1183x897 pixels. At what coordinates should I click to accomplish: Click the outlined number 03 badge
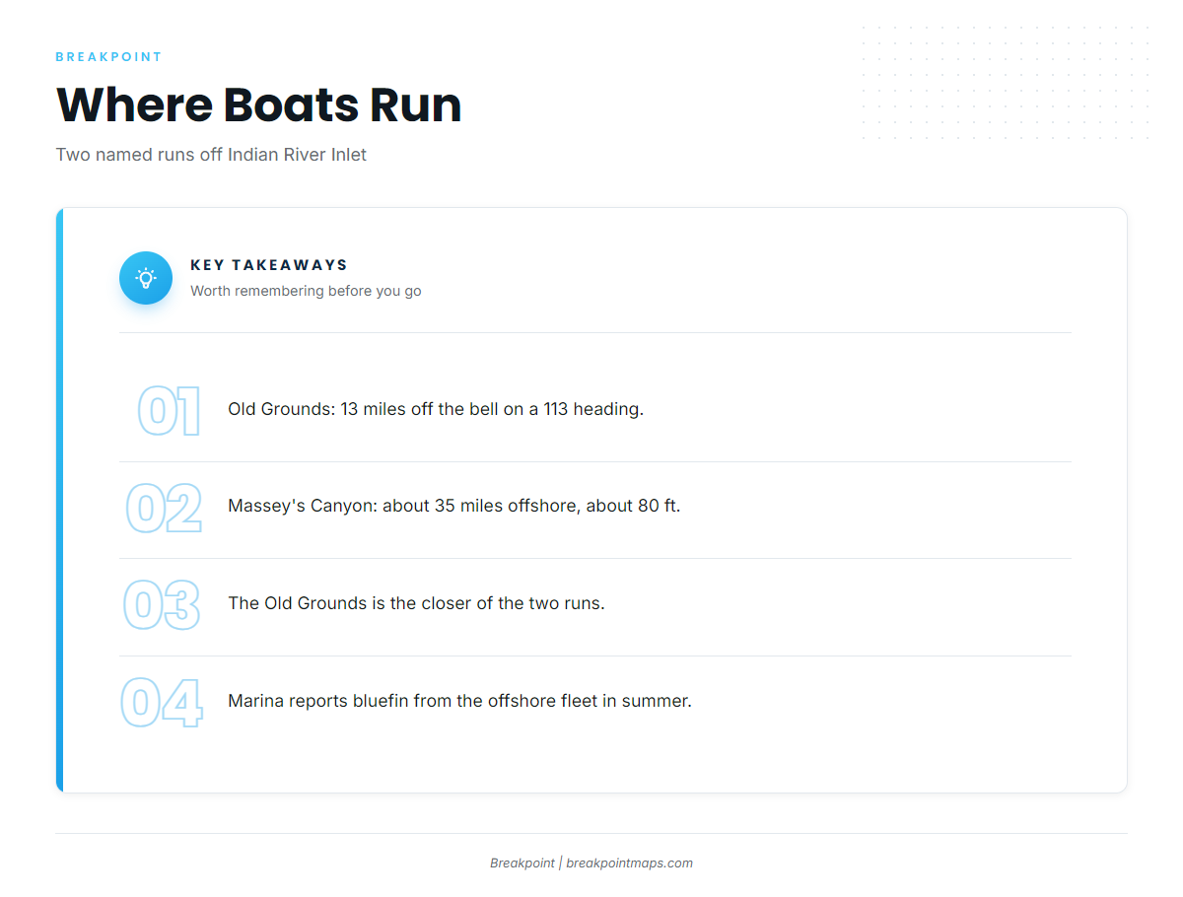[x=162, y=605]
